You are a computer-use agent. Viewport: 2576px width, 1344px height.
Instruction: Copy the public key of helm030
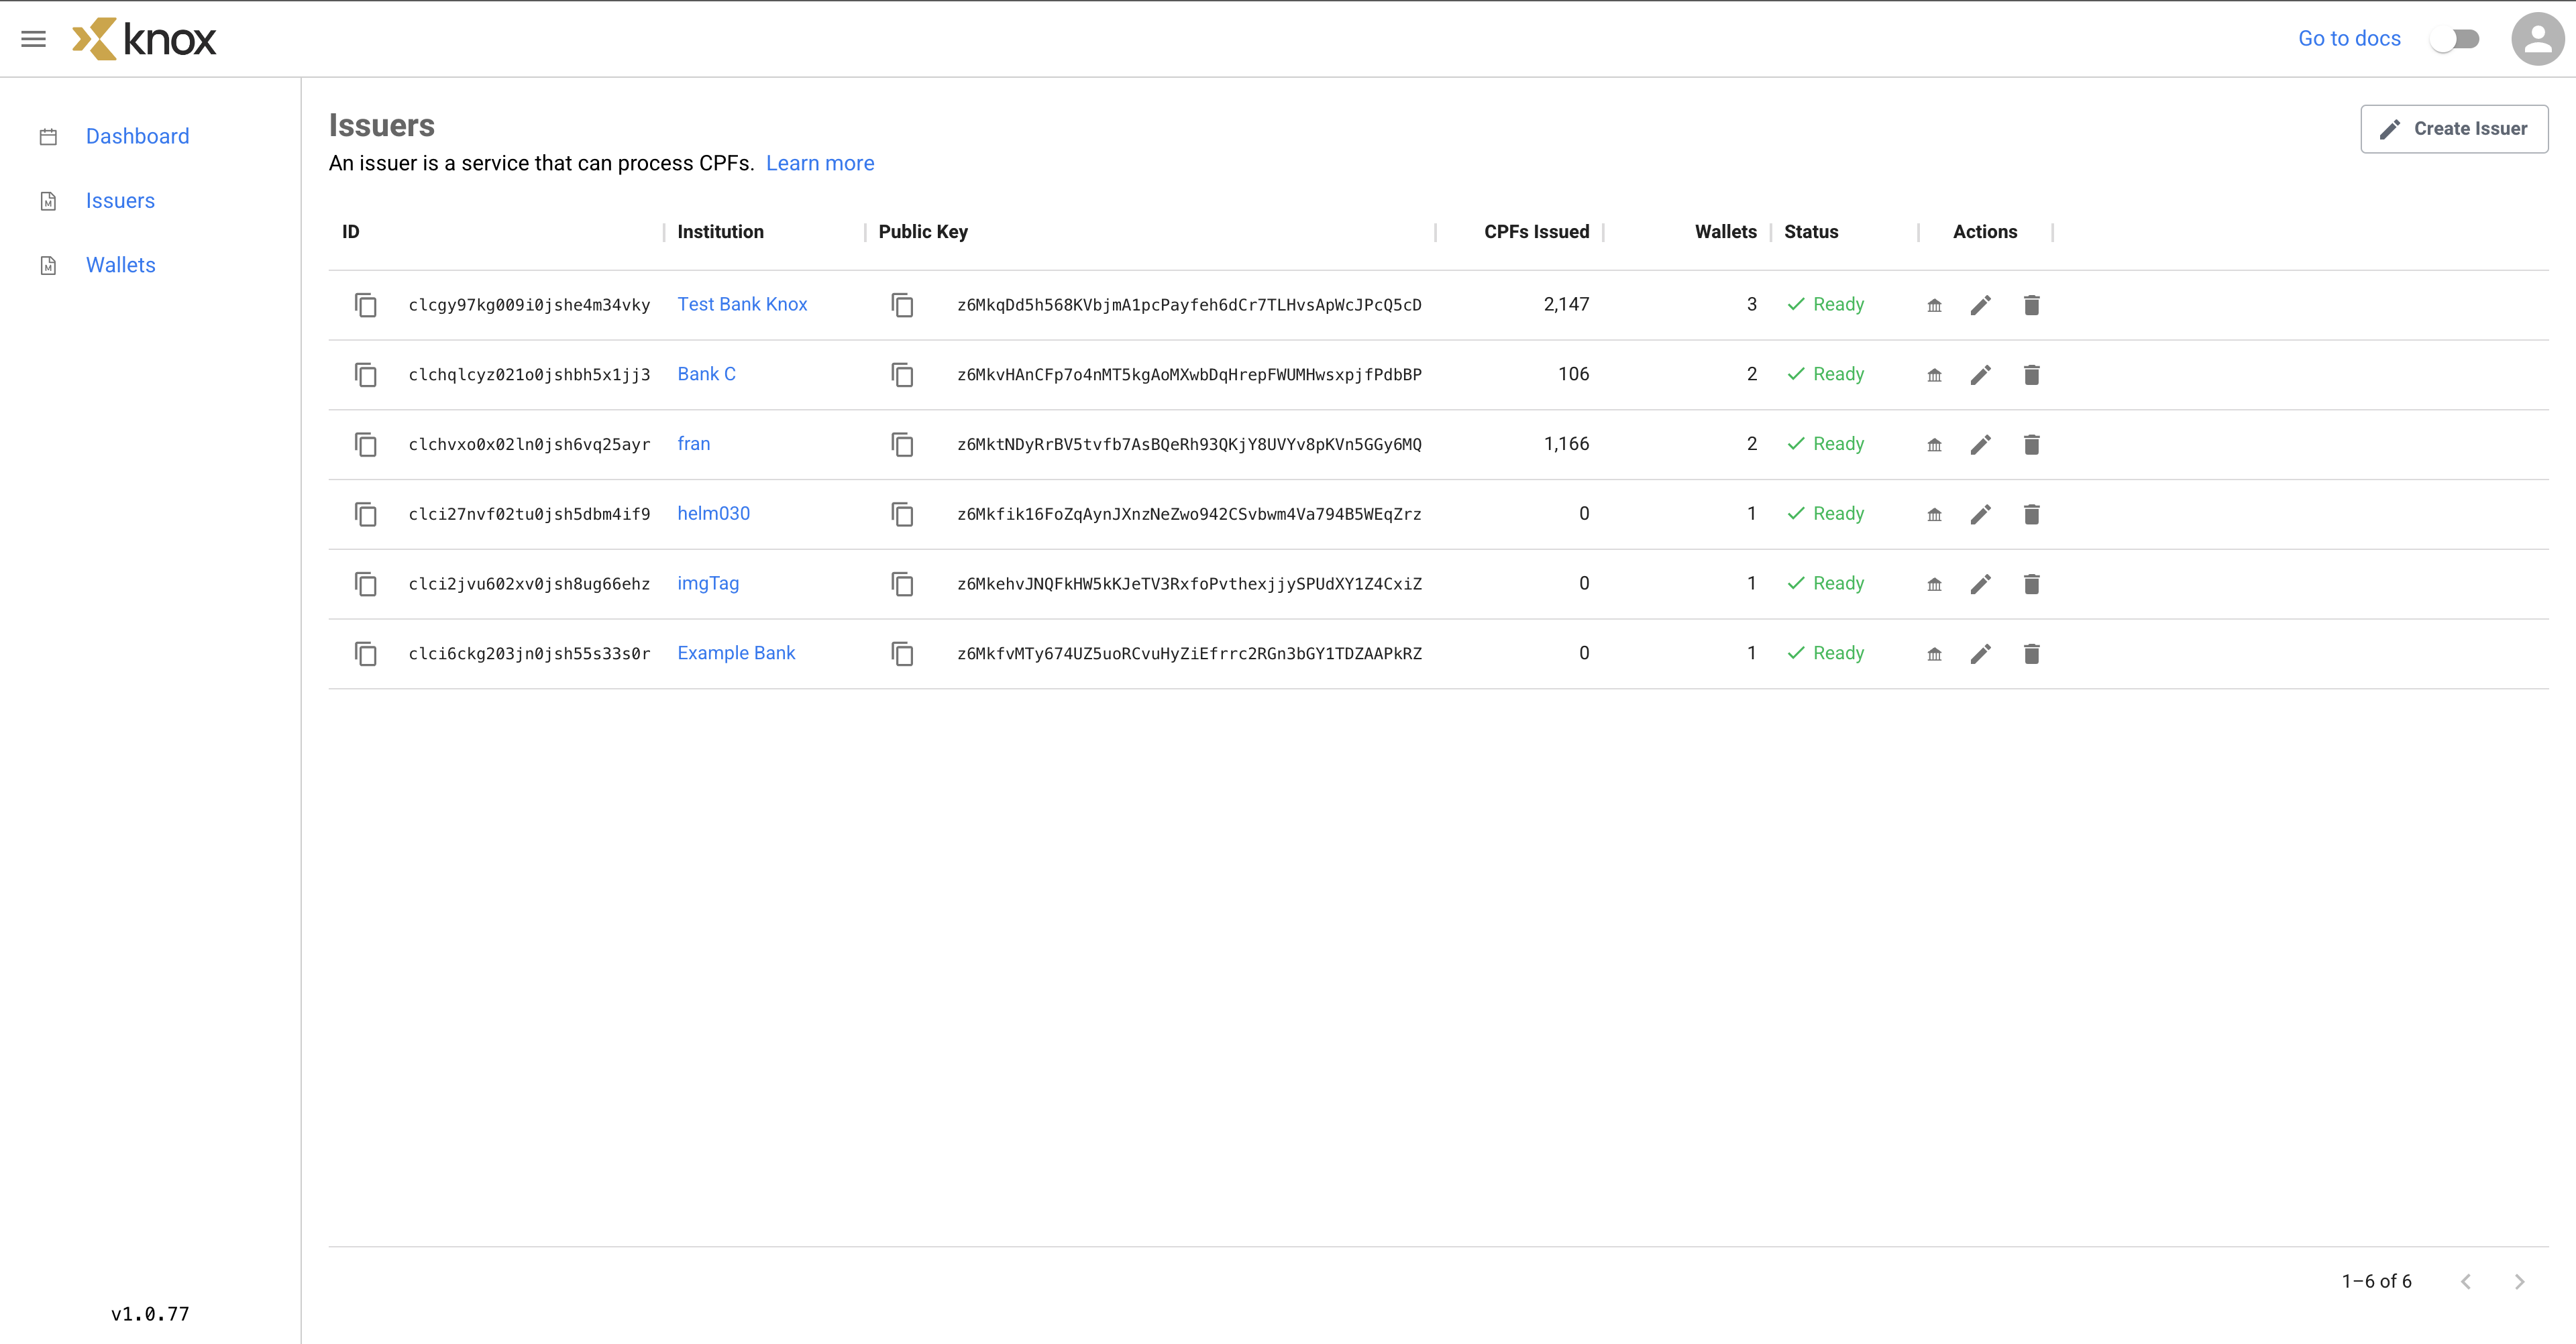[x=902, y=514]
